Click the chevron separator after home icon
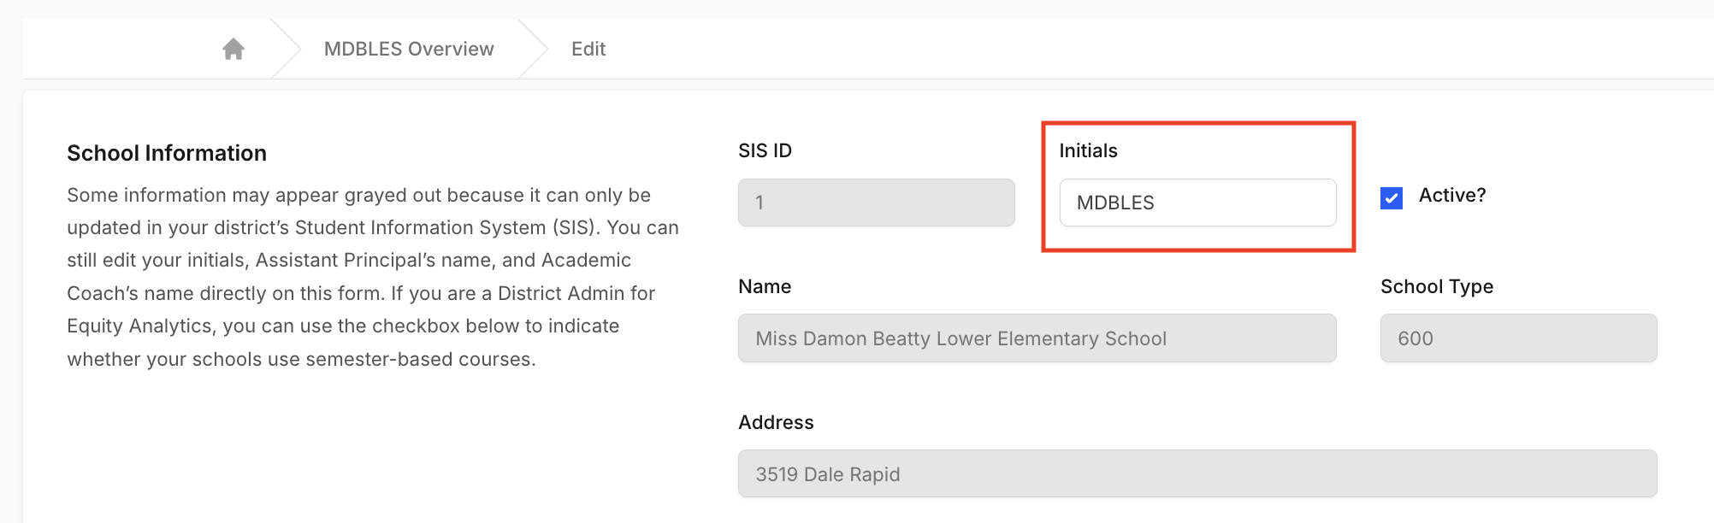This screenshot has height=523, width=1714. pyautogui.click(x=287, y=49)
